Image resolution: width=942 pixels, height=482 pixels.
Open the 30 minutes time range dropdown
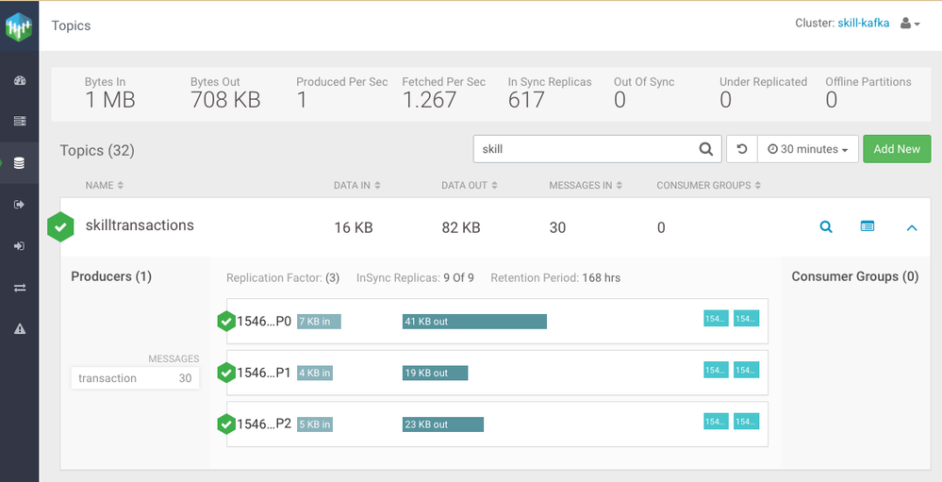pyautogui.click(x=807, y=149)
